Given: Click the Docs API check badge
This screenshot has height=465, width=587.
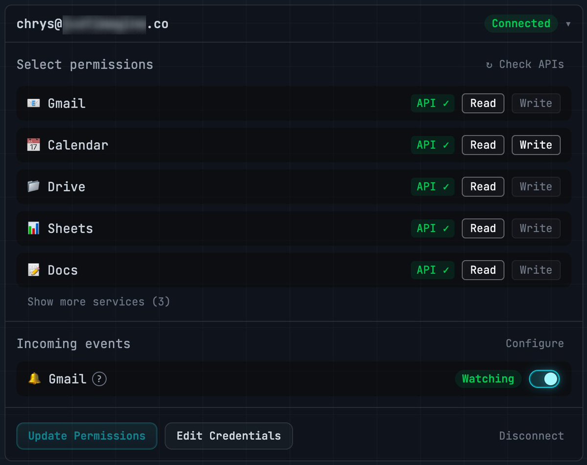Looking at the screenshot, I should click(x=433, y=270).
